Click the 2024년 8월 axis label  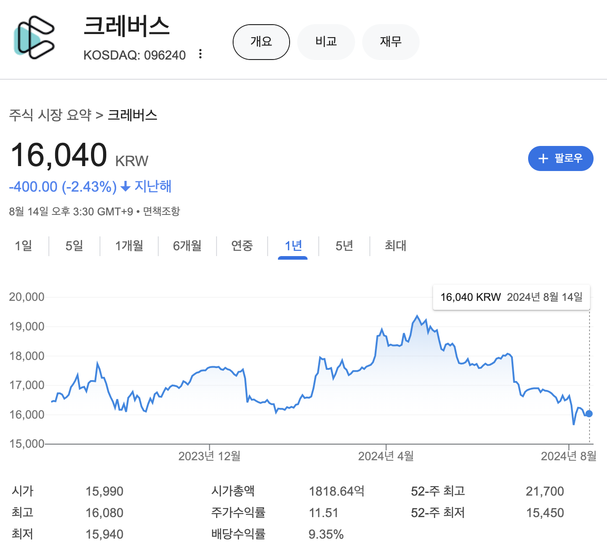(x=568, y=456)
